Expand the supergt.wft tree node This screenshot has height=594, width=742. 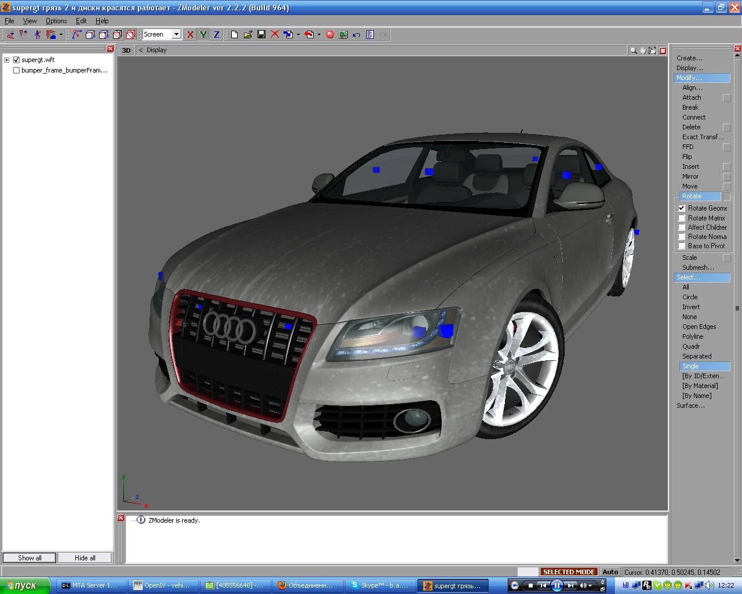click(7, 60)
